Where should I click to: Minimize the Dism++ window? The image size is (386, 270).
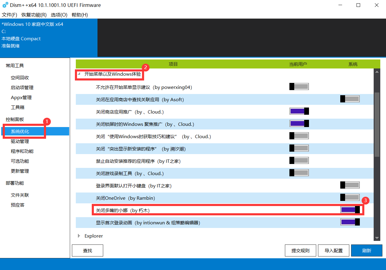340,5
